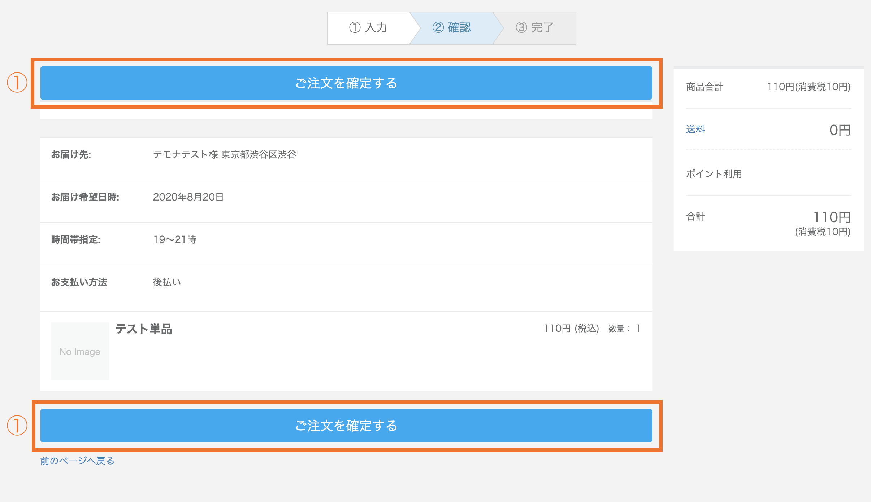871x502 pixels.
Task: Go back via 前のページへ戻る link
Action: click(x=77, y=461)
